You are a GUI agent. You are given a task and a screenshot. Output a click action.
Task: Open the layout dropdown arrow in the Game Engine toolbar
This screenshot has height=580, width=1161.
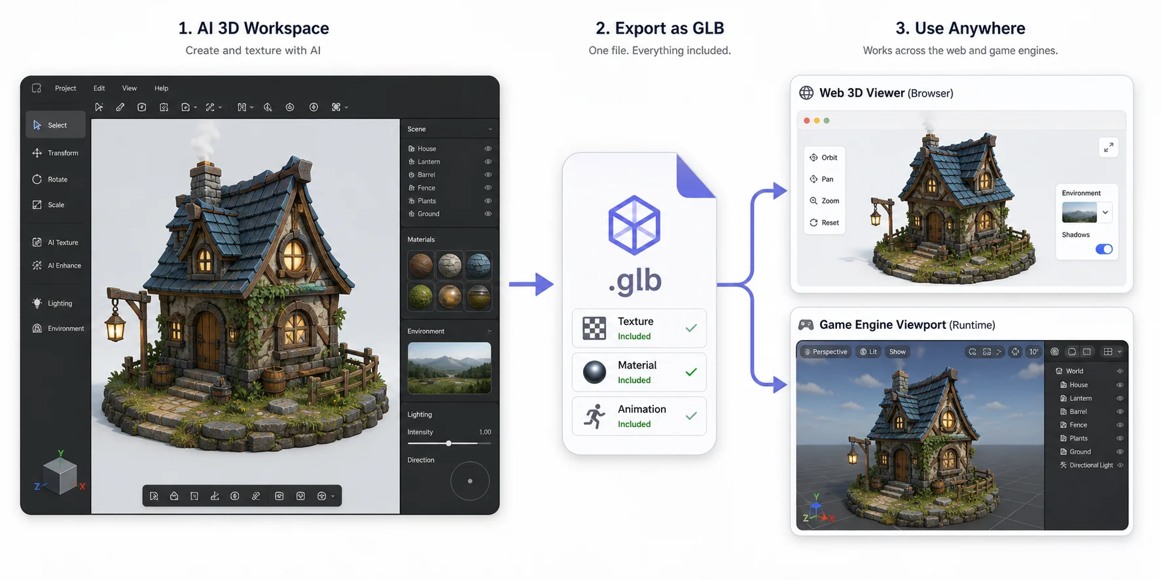(1120, 352)
